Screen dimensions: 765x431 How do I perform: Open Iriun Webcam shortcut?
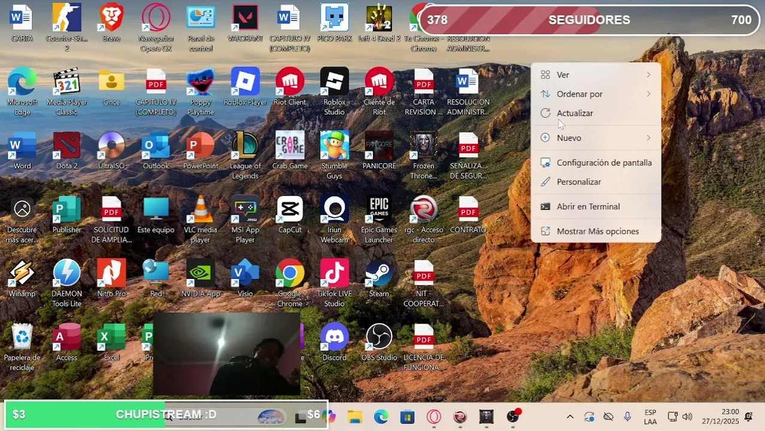[334, 220]
